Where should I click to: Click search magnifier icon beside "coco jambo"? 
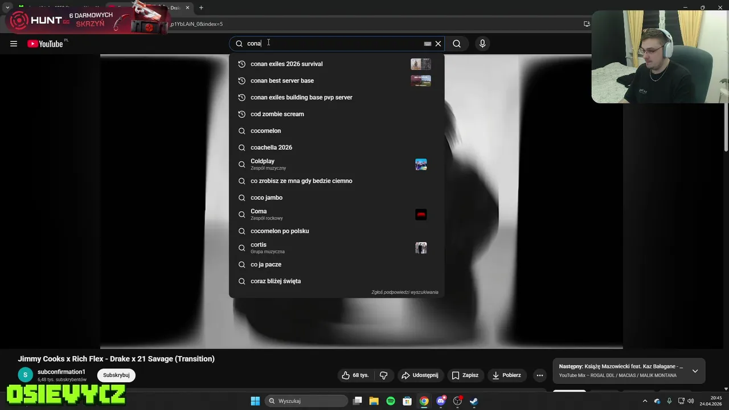click(241, 198)
